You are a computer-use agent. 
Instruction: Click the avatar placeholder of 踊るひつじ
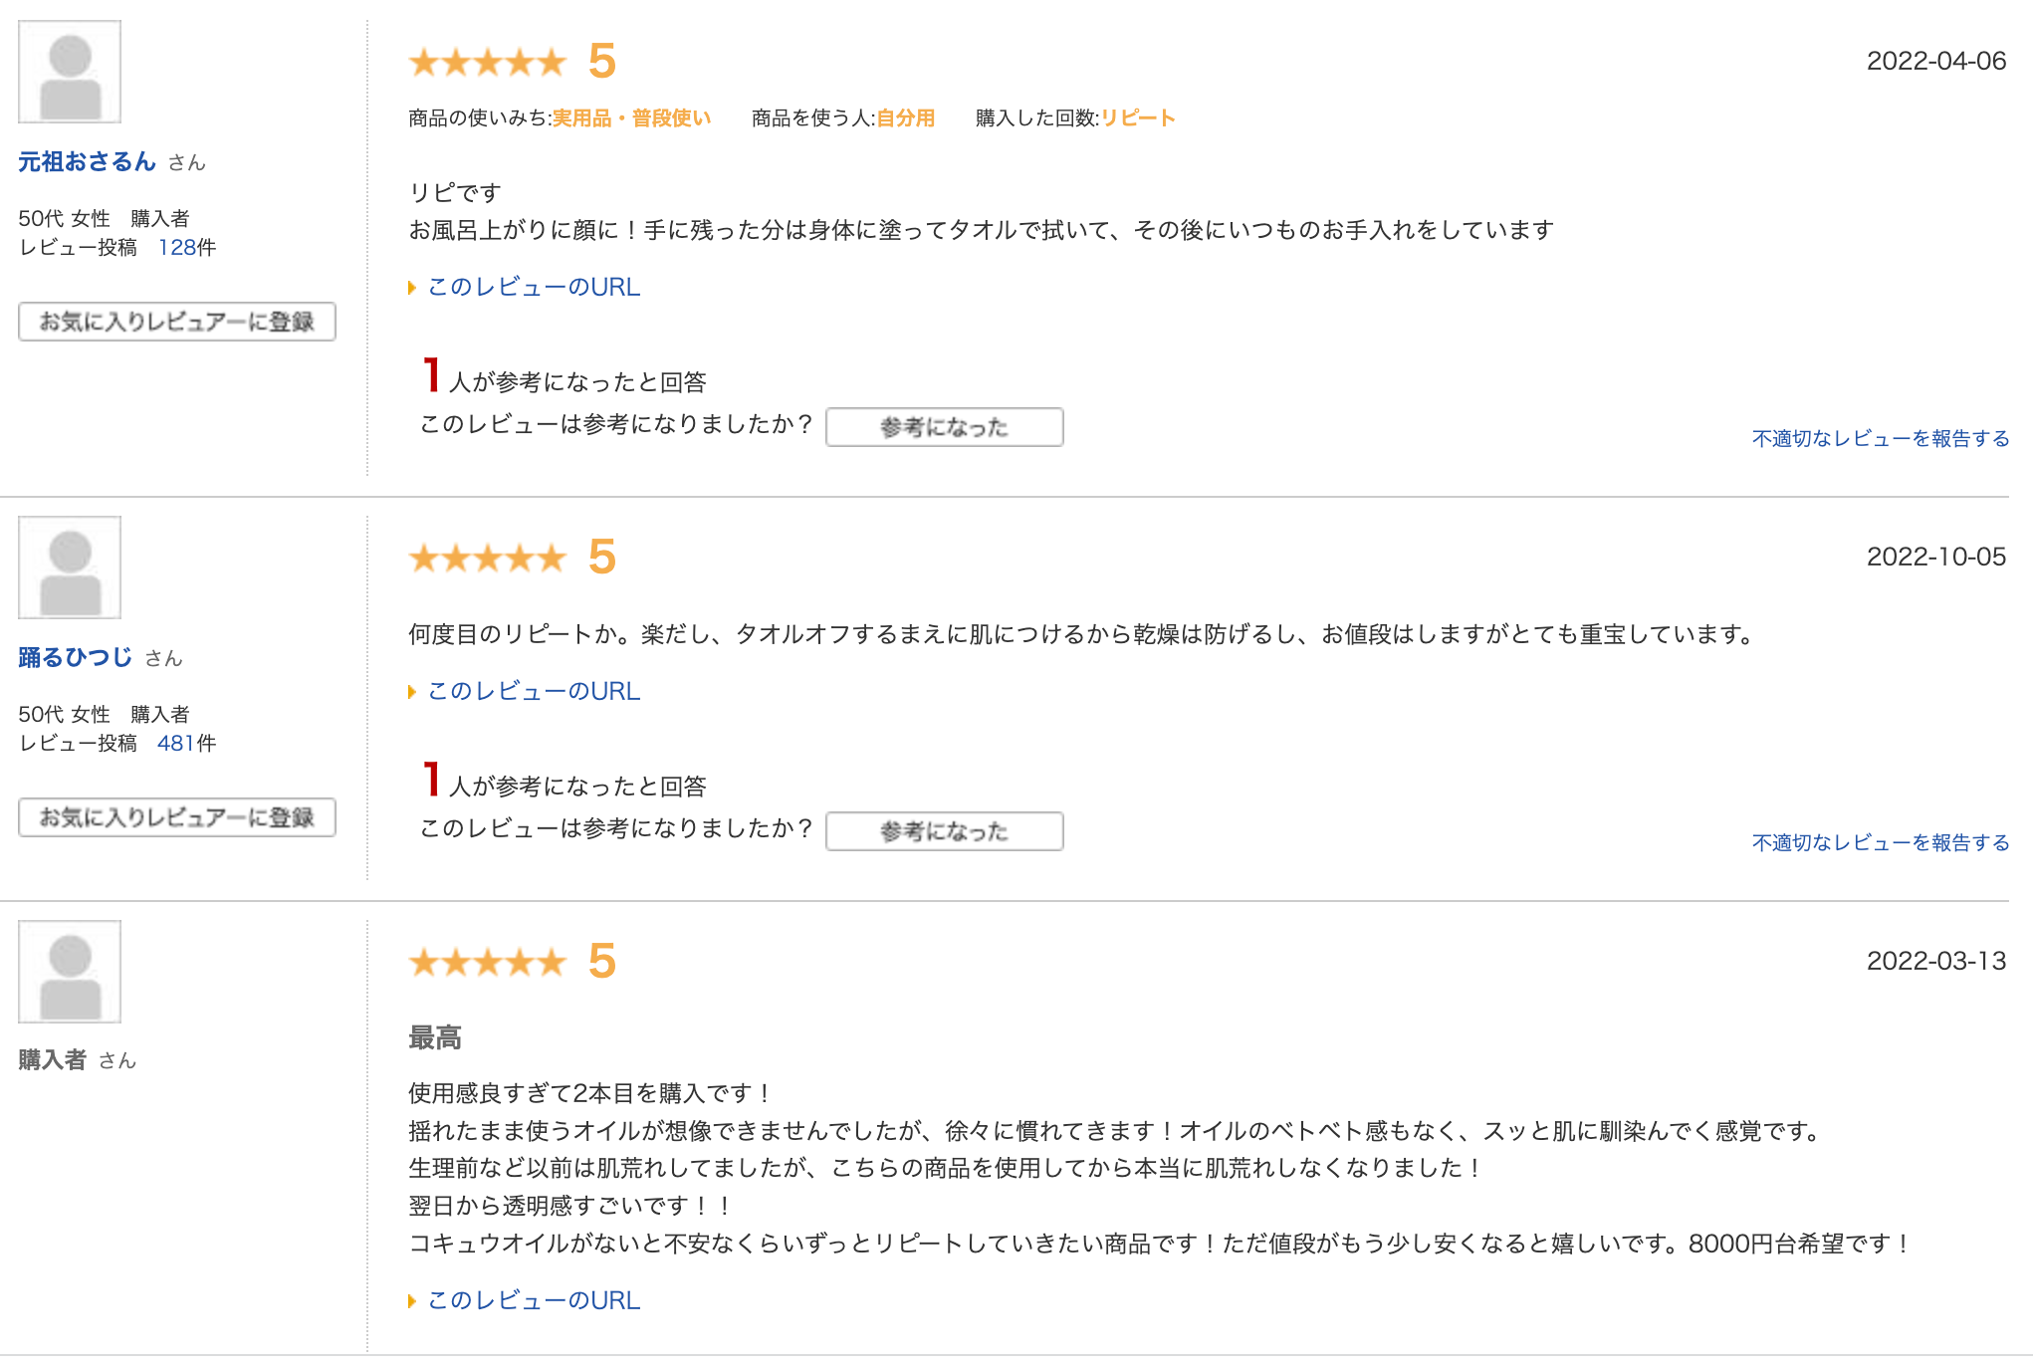click(x=70, y=568)
